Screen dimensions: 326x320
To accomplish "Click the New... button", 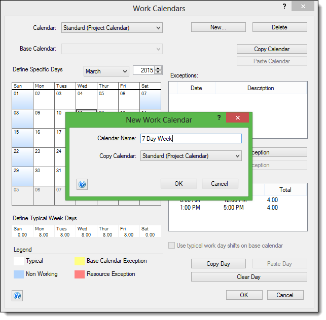I will coord(218,27).
